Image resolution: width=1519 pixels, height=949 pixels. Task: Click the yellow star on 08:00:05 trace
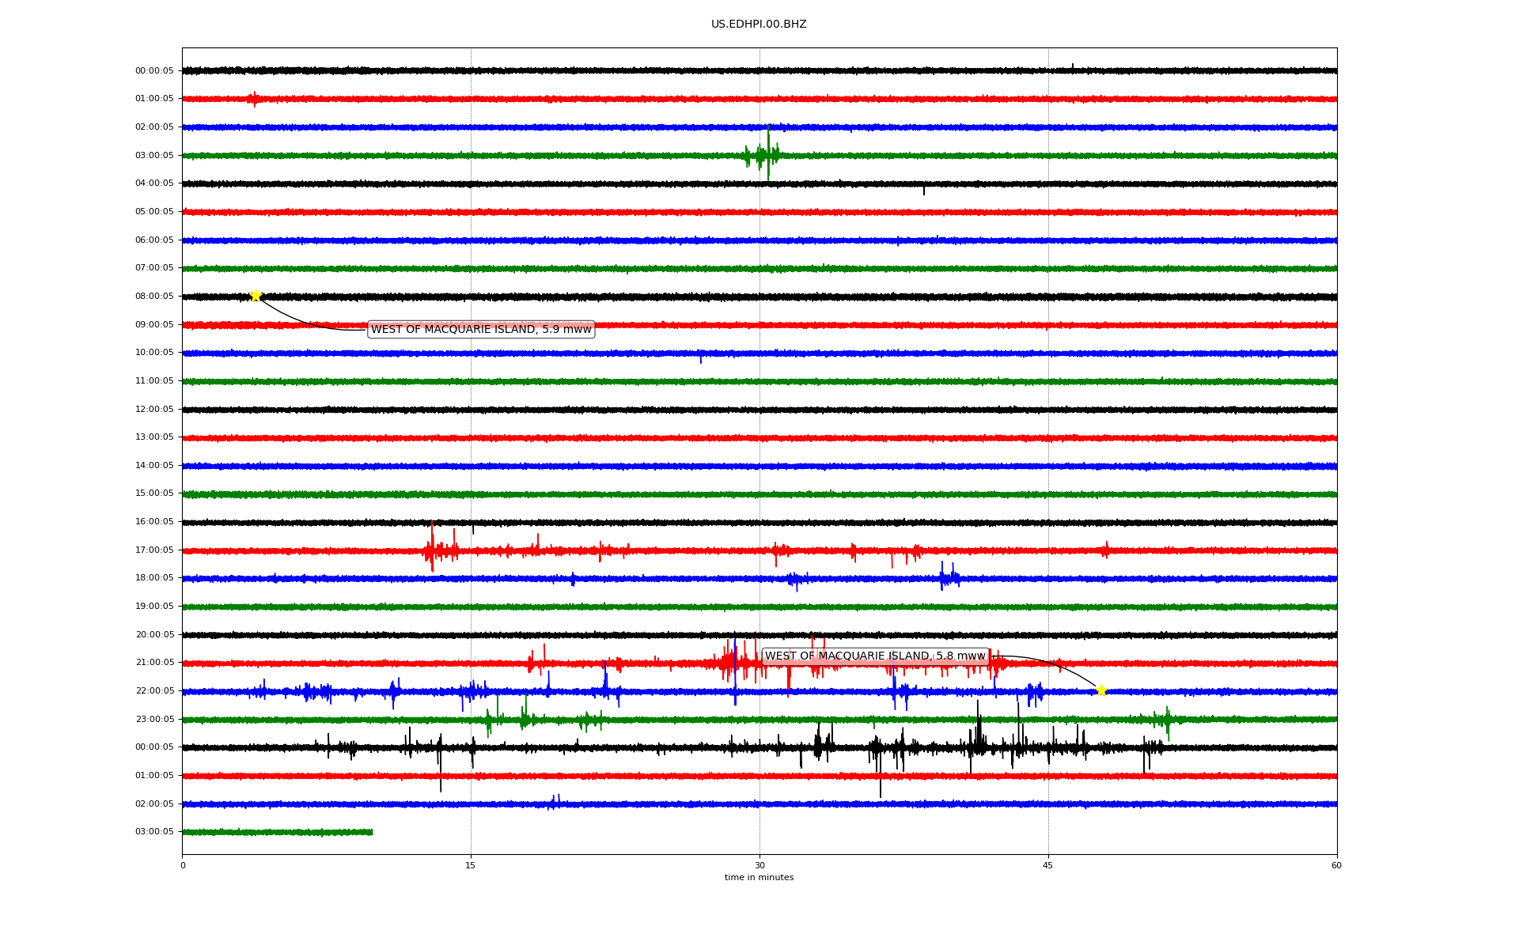(256, 296)
